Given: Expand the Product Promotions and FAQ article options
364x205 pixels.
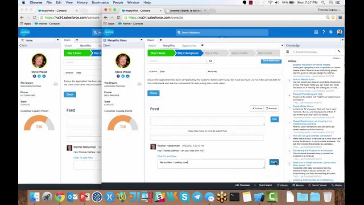Looking at the screenshot, I should click(x=289, y=95).
